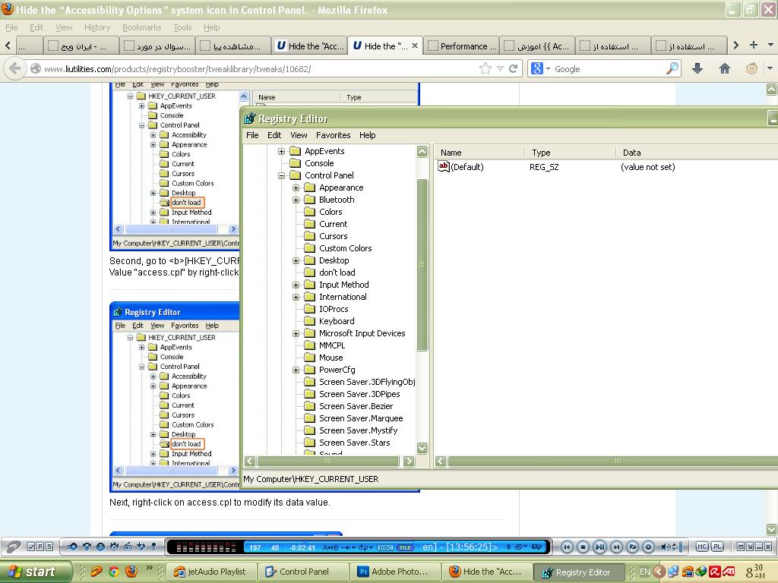The width and height of the screenshot is (778, 583).
Task: Click the registry tree horizontal scrollbar thumb
Action: [x=327, y=461]
